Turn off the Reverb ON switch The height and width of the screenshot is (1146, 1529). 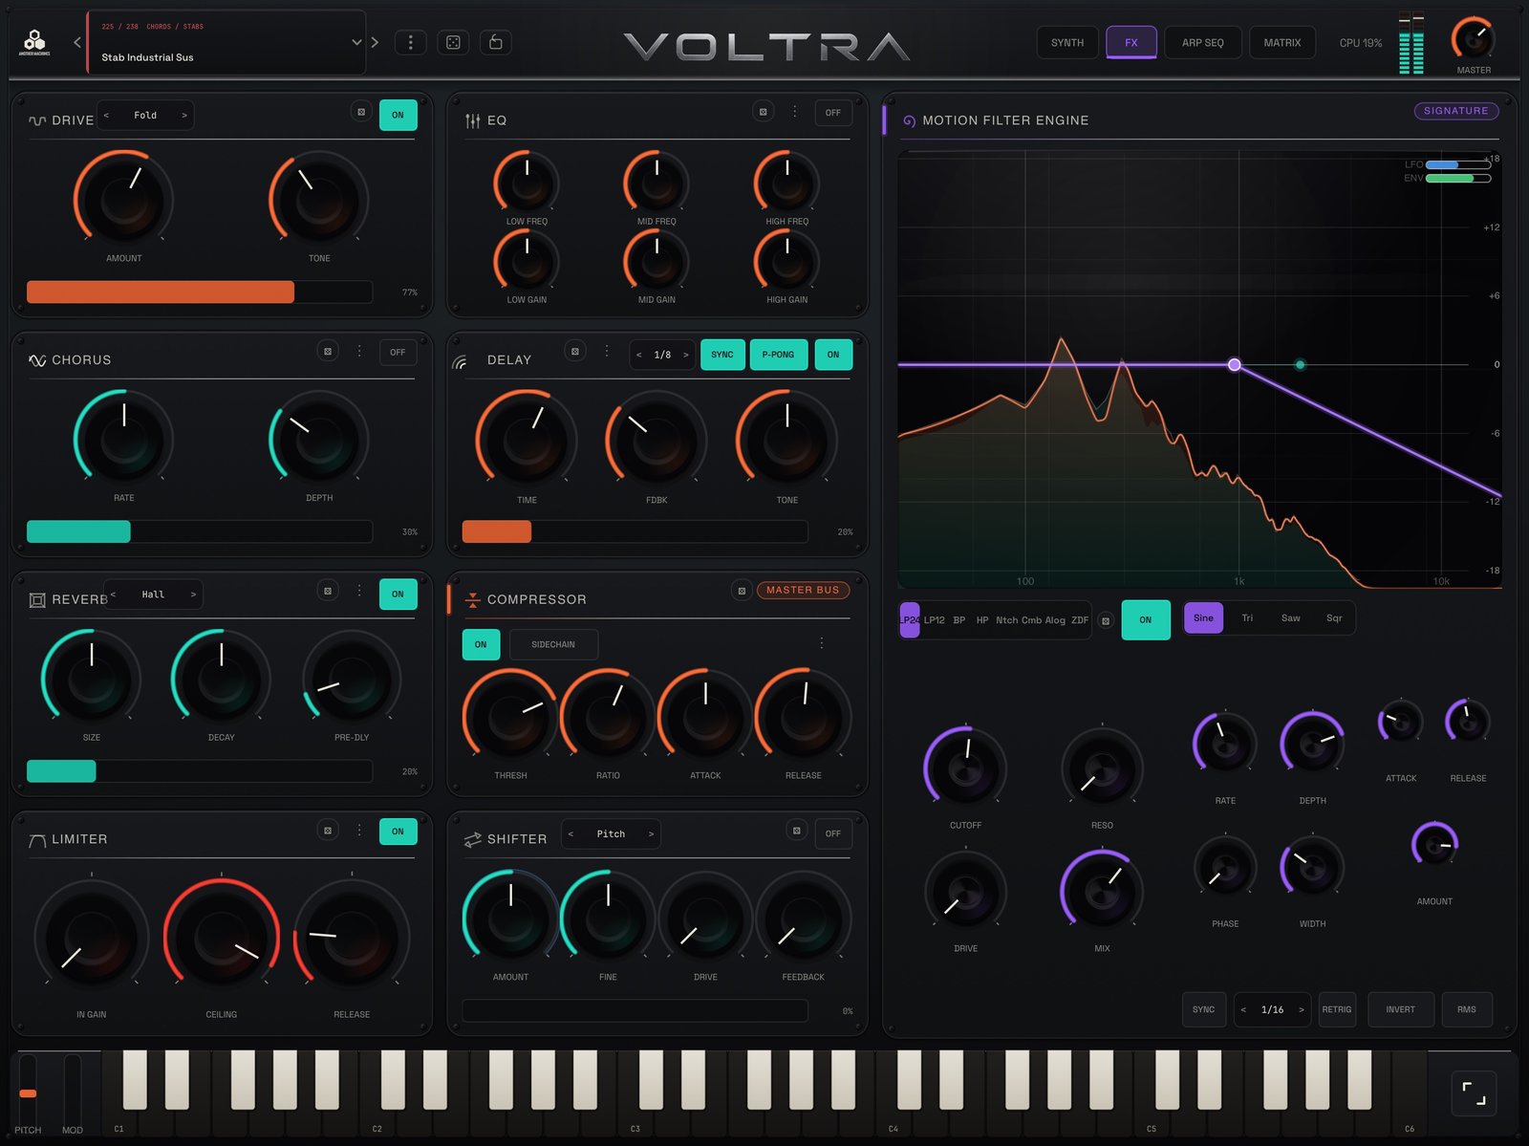(398, 594)
